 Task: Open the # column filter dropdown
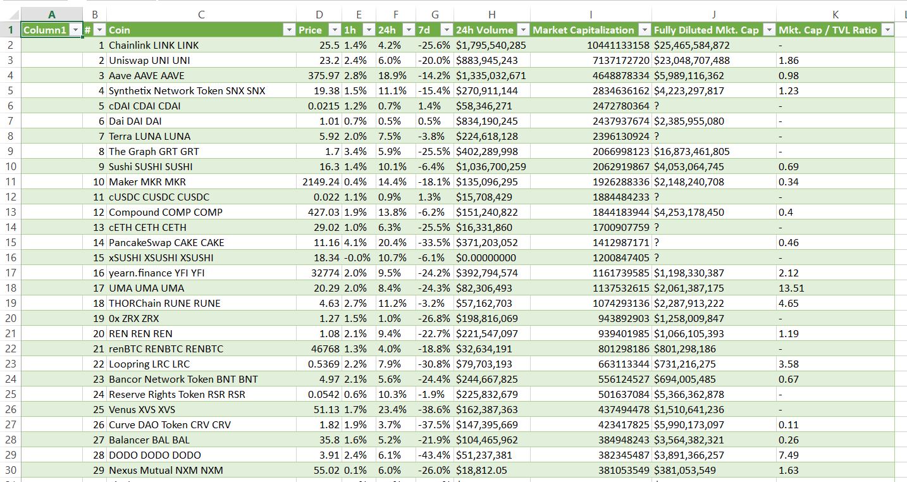pyautogui.click(x=99, y=30)
